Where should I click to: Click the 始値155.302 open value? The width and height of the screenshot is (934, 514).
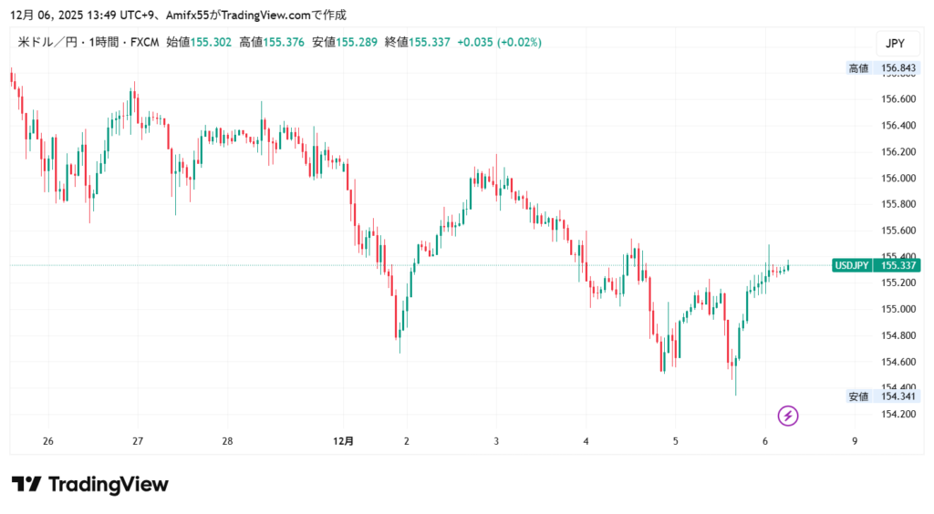click(199, 42)
